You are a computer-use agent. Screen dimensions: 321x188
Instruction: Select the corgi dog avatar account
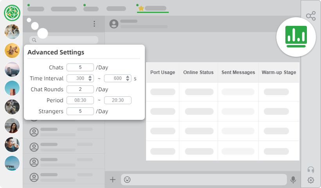point(12,51)
